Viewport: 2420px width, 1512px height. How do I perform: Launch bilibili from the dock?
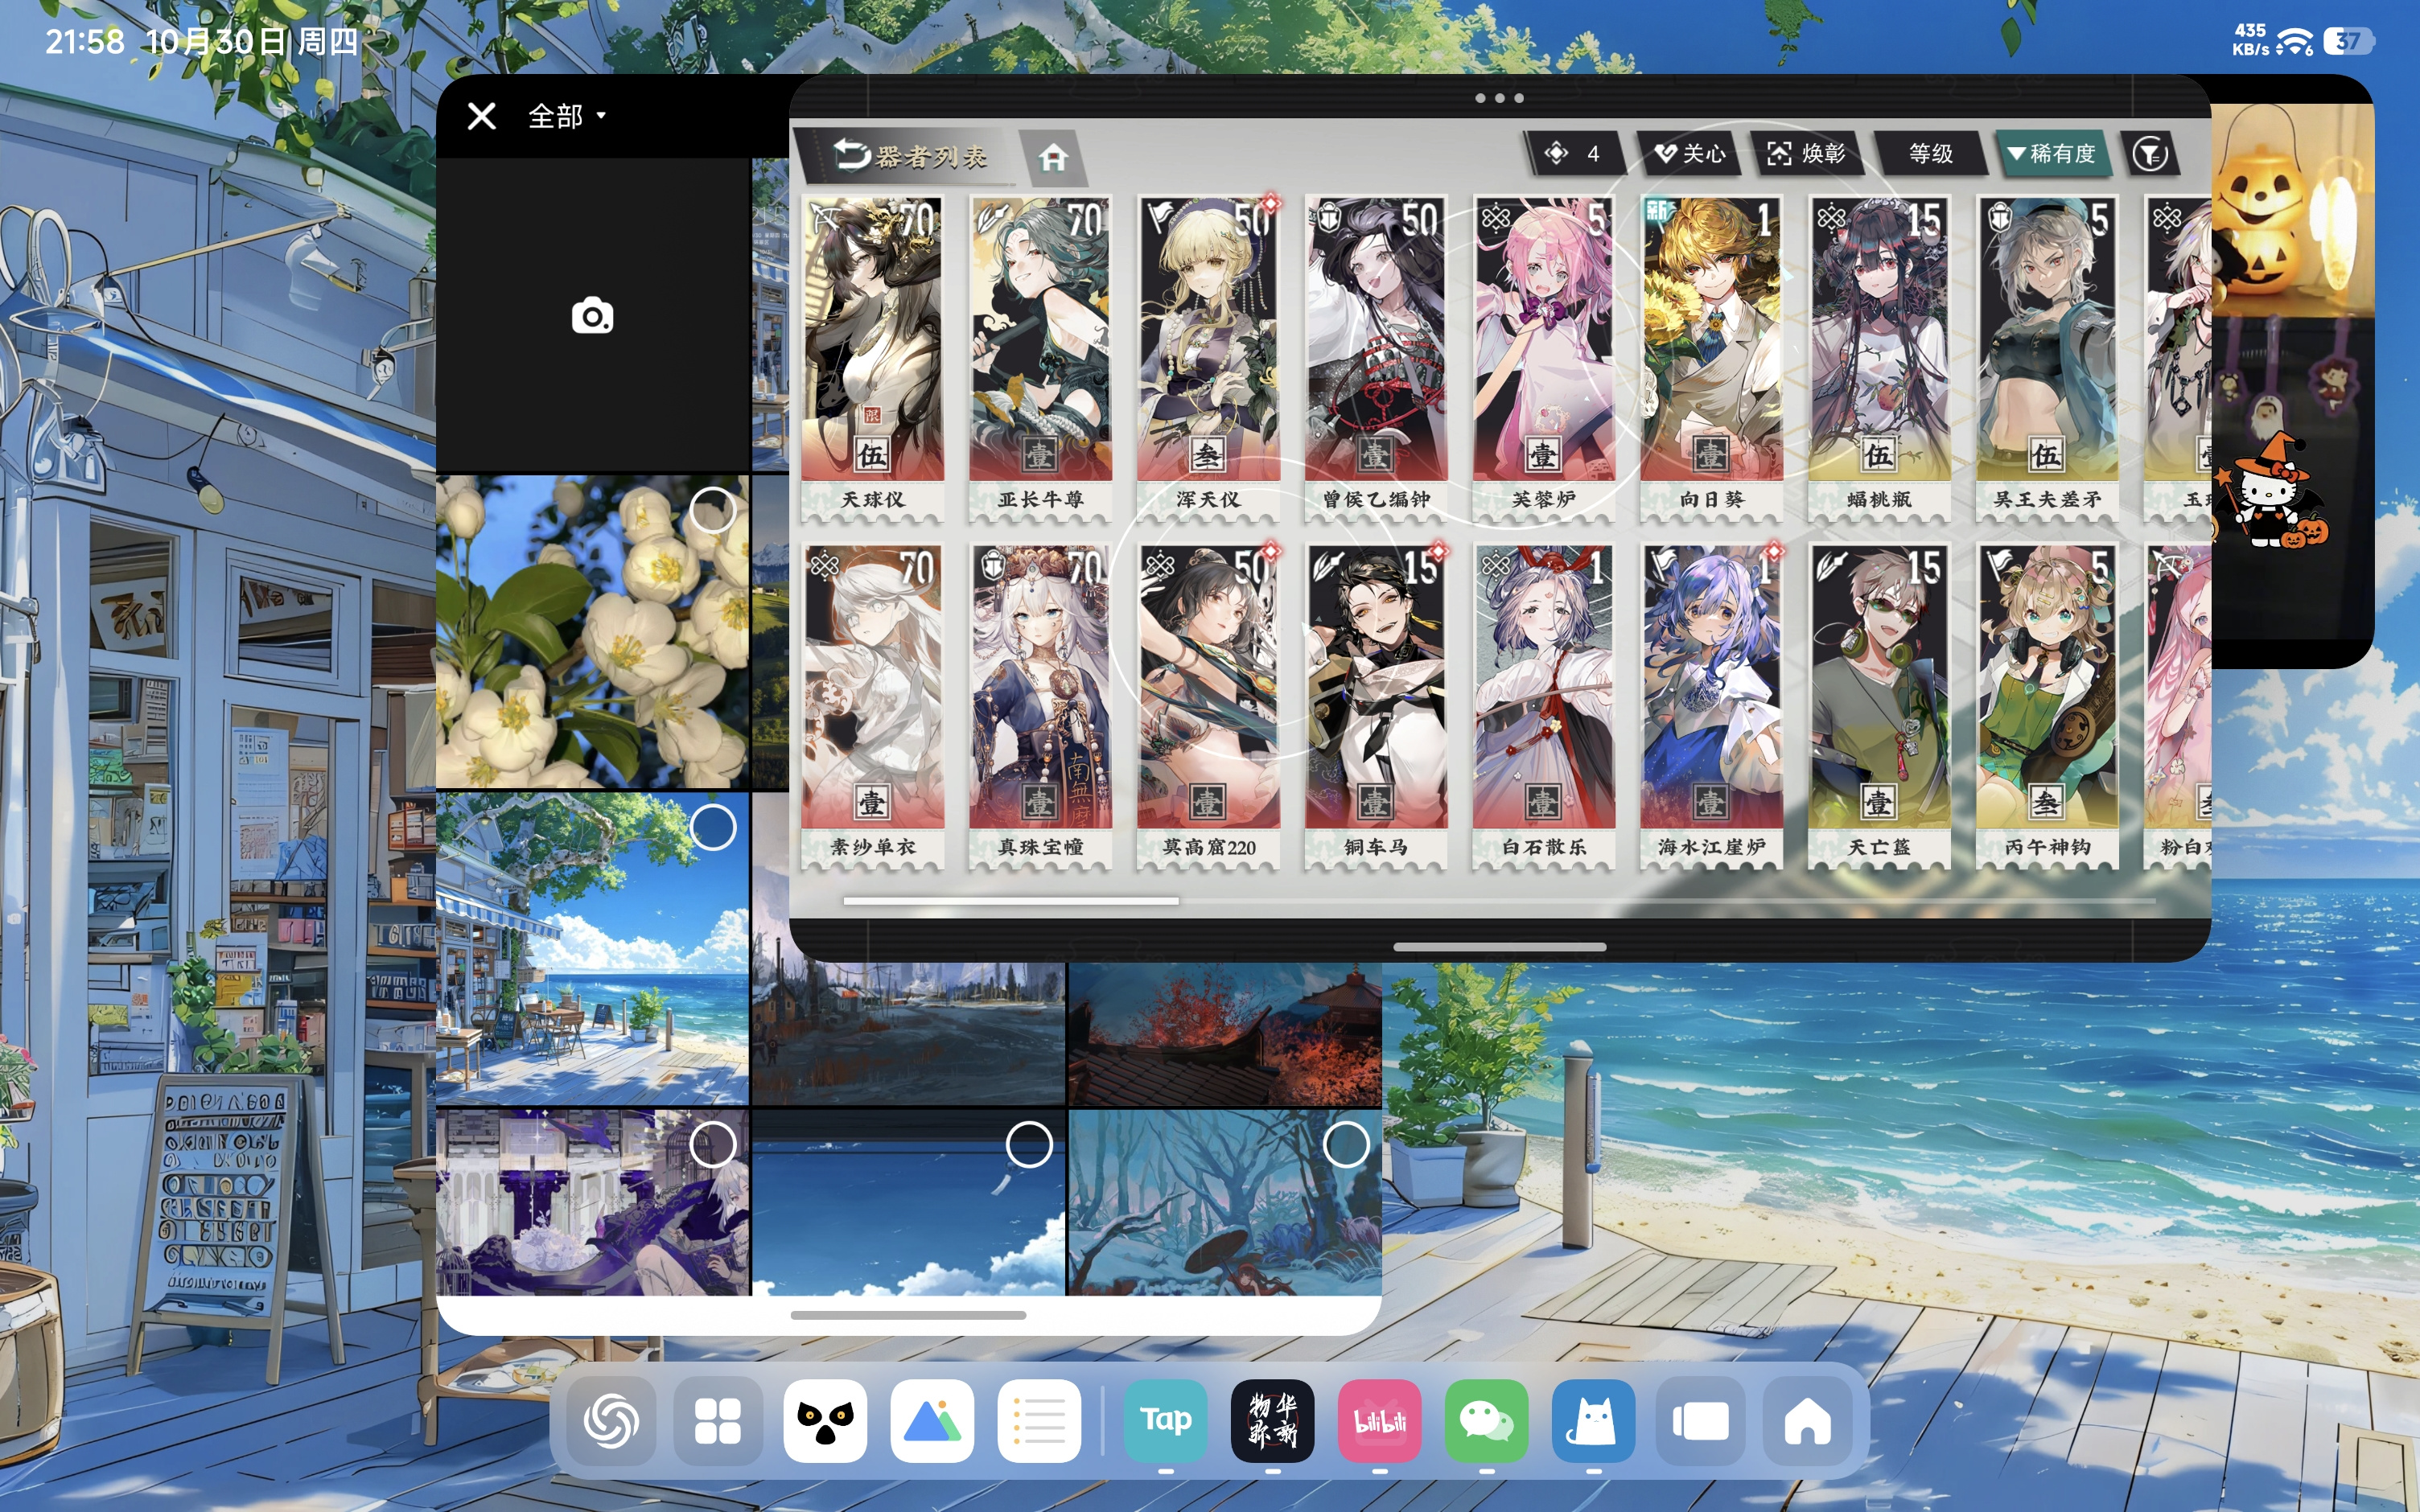1380,1421
